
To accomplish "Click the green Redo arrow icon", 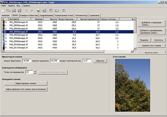I will (x=32, y=10).
